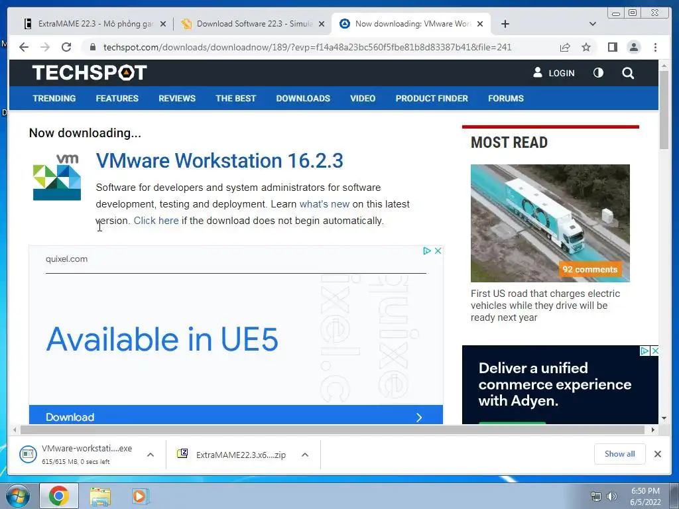
Task: Open the tab search dropdown arrow
Action: pyautogui.click(x=593, y=24)
